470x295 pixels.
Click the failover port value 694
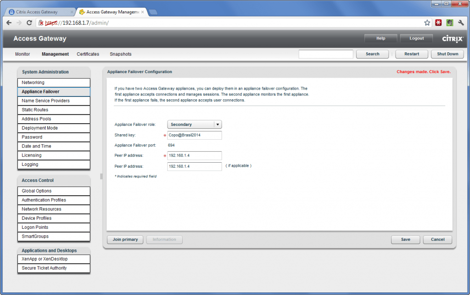pos(171,145)
